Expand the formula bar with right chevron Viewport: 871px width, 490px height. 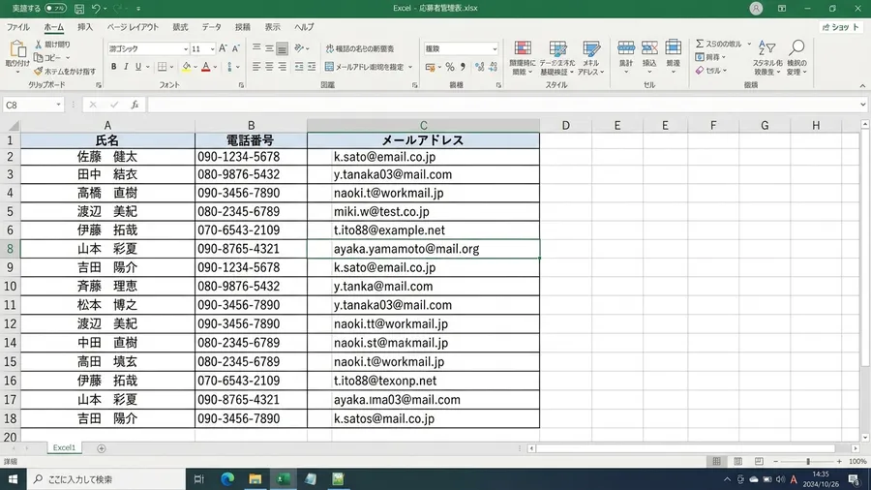click(x=862, y=105)
